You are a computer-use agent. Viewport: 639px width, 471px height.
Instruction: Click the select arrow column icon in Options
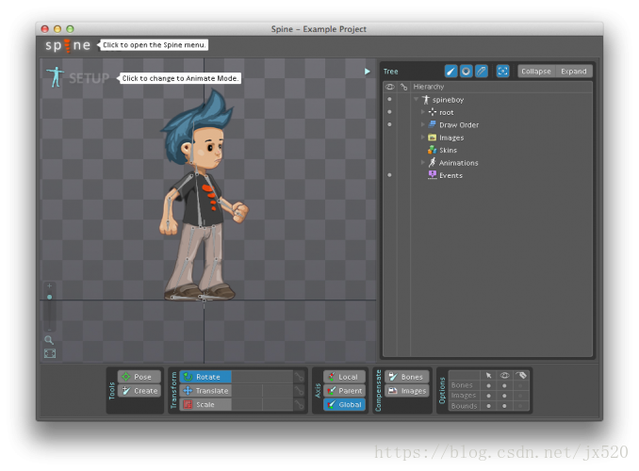(488, 375)
